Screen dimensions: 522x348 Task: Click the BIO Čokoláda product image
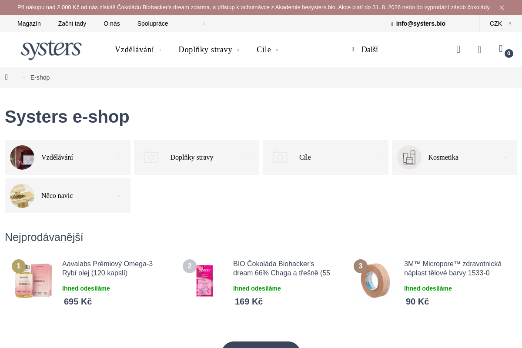(204, 281)
